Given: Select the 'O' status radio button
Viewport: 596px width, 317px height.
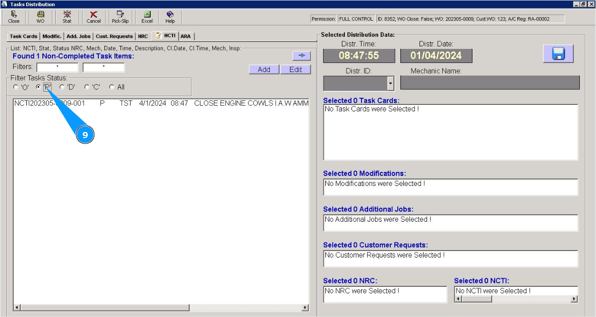Looking at the screenshot, I should coord(16,87).
